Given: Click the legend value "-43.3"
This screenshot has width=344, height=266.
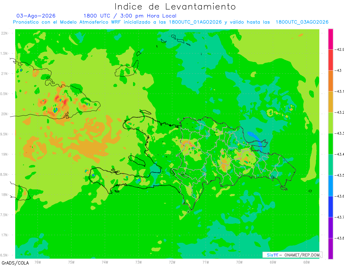Looking at the screenshot, I should coord(339,133).
